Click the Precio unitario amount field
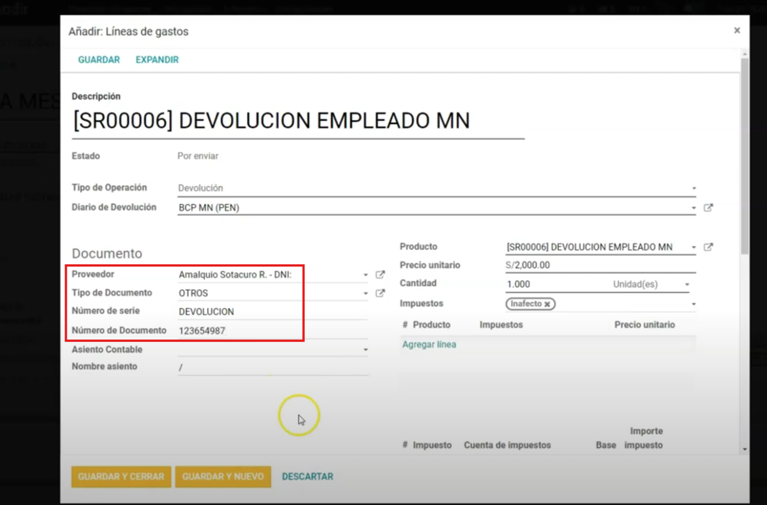767x505 pixels. click(600, 265)
